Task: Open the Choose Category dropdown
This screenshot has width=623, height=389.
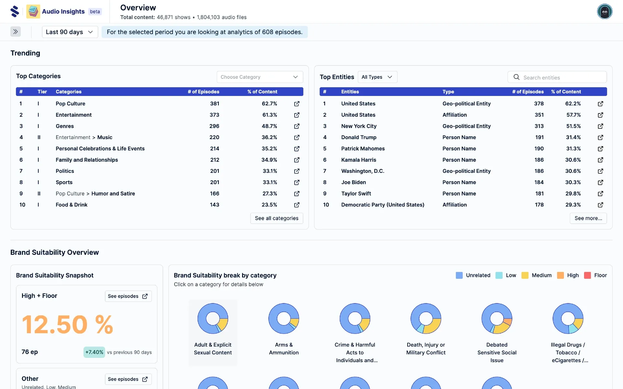Action: point(259,77)
